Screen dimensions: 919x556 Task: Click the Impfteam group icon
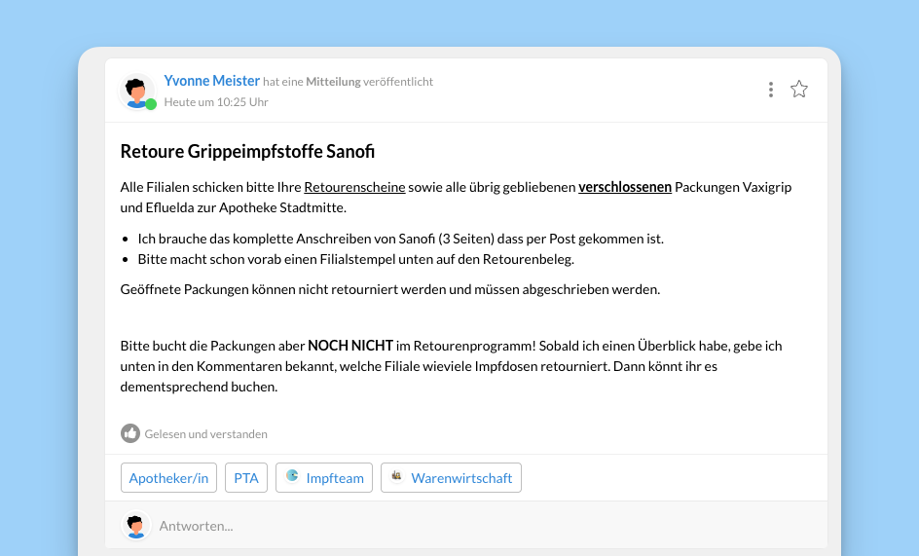coord(292,477)
